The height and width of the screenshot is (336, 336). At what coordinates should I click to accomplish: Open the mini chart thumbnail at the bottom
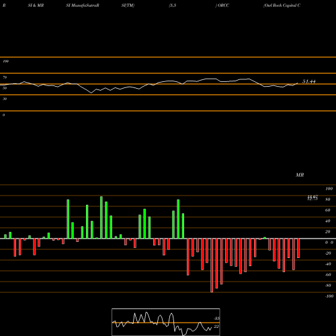[x=166, y=322]
